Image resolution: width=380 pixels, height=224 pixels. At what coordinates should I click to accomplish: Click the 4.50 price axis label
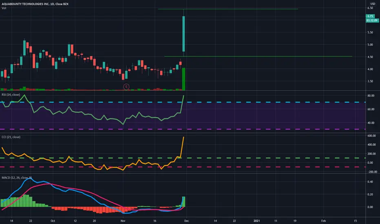click(370, 57)
